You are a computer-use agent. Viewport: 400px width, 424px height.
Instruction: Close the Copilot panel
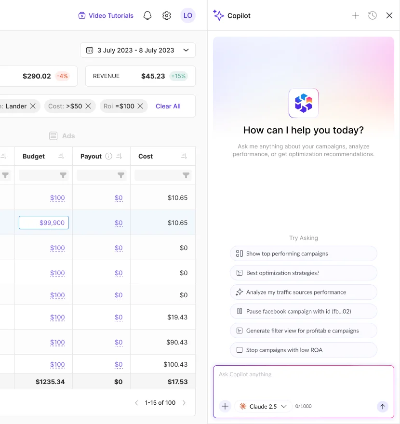click(x=389, y=15)
